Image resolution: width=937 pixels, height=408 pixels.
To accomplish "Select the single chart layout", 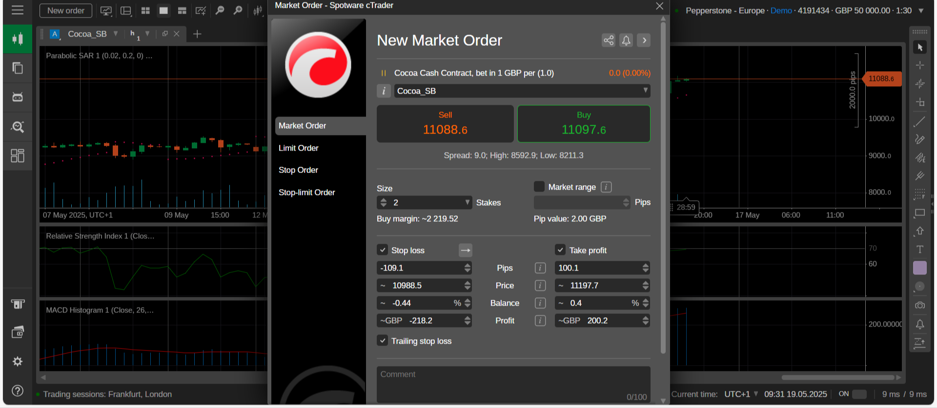I will (163, 11).
